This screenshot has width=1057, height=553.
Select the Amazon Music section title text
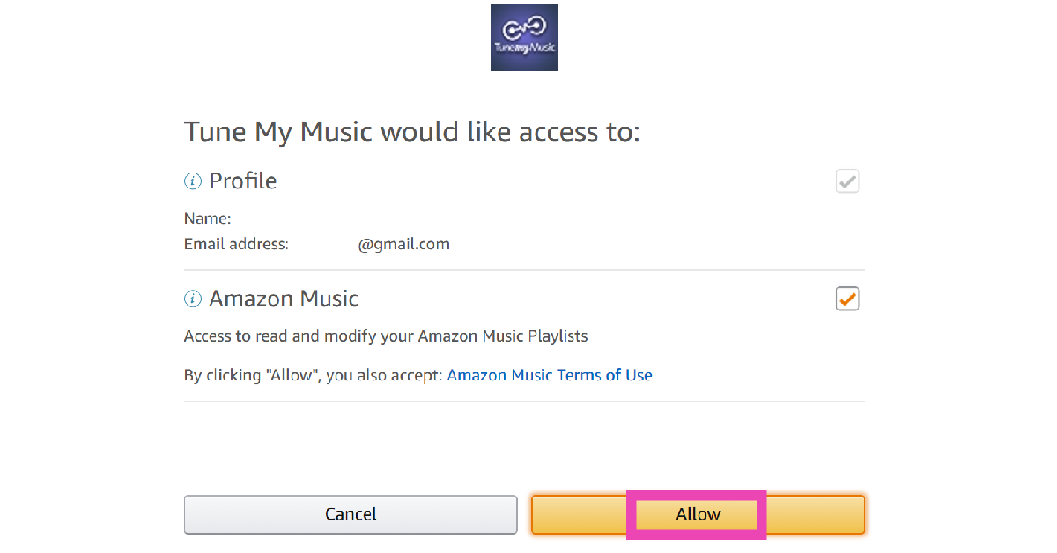point(284,299)
